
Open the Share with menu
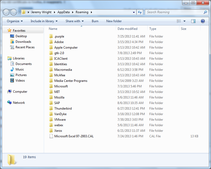pyautogui.click(x=75, y=21)
